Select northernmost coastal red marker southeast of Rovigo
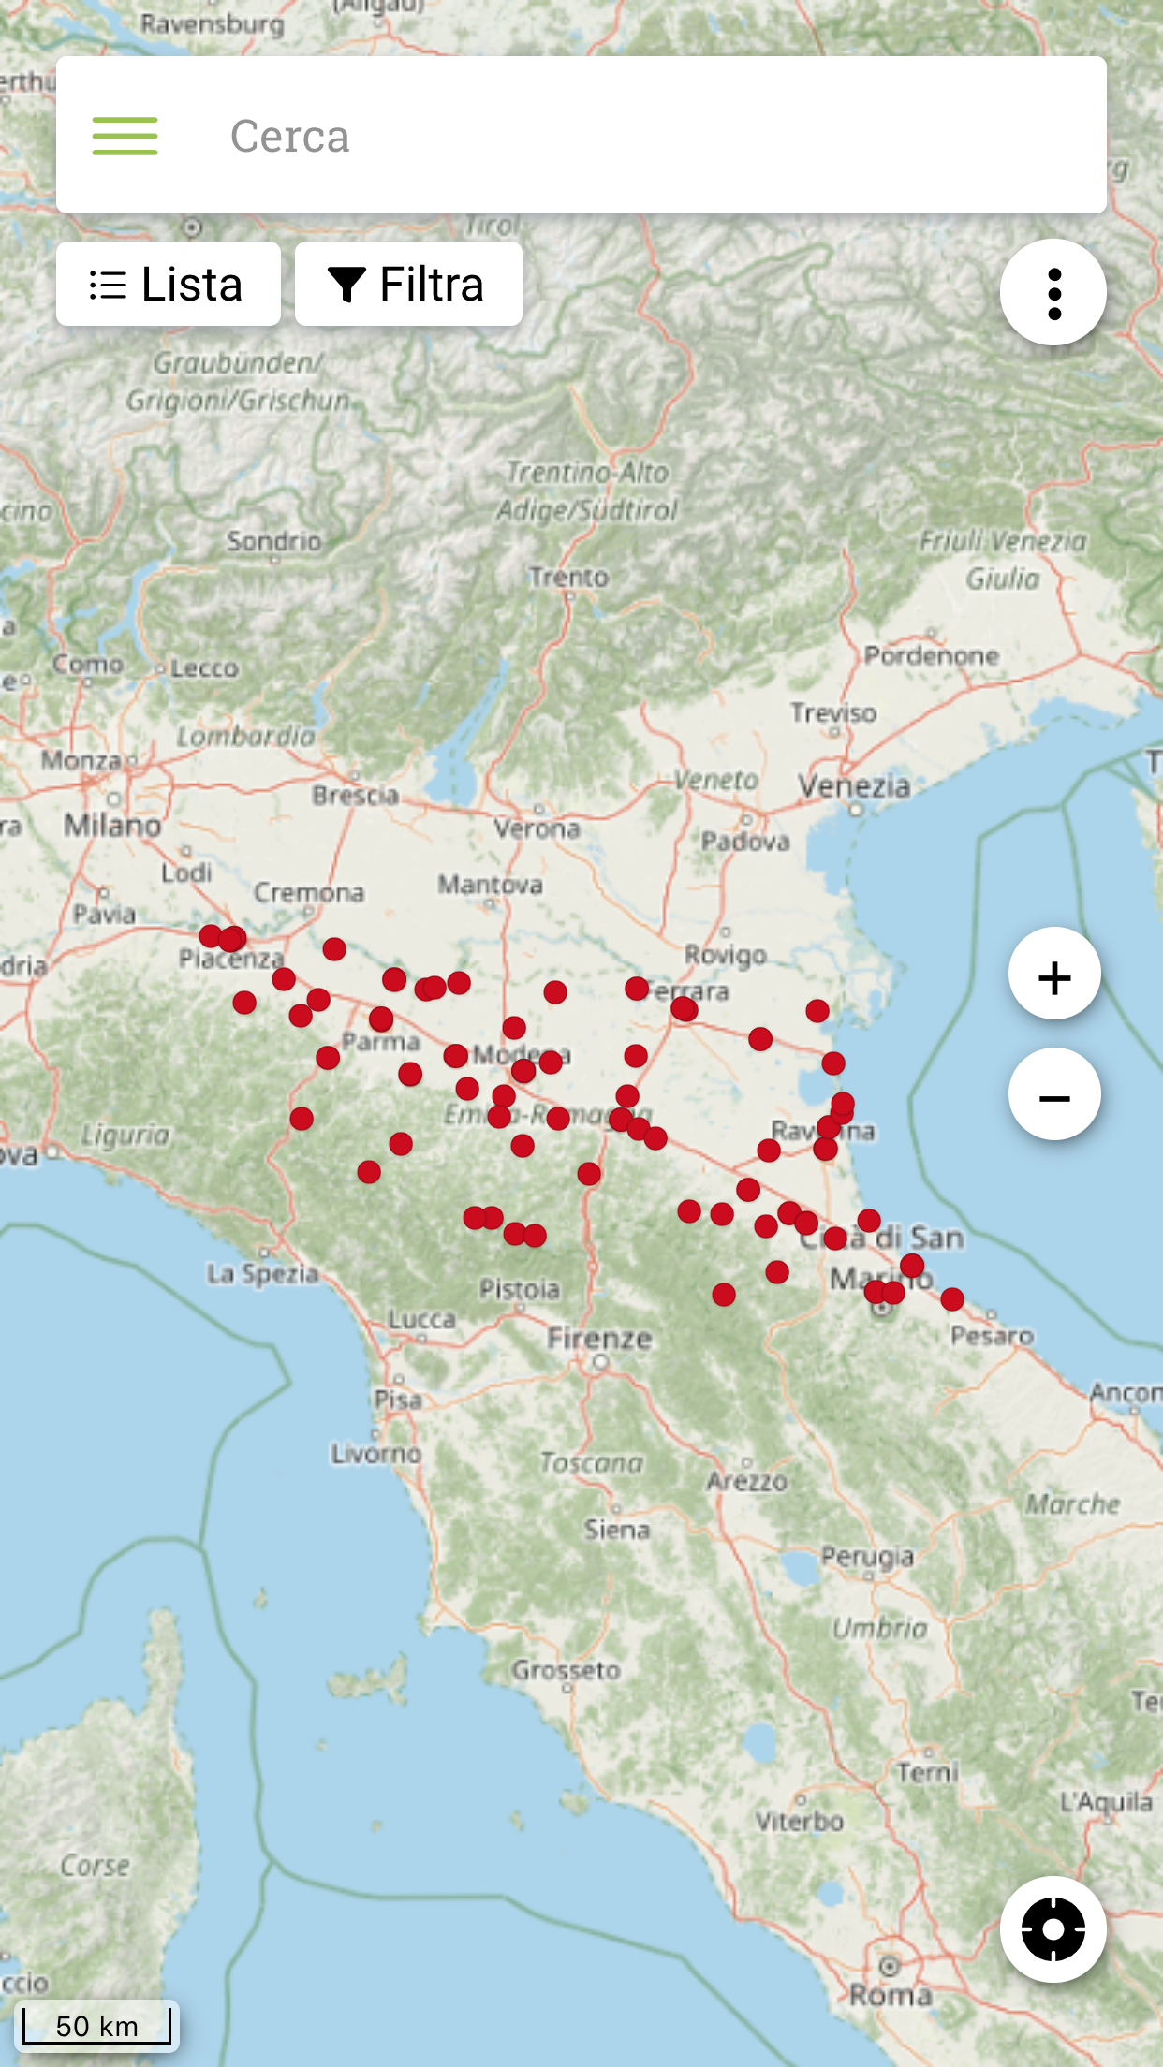This screenshot has height=2067, width=1163. pos(817,1011)
